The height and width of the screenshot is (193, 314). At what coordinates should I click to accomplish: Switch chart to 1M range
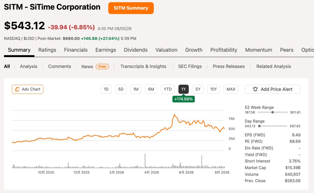(x=136, y=89)
